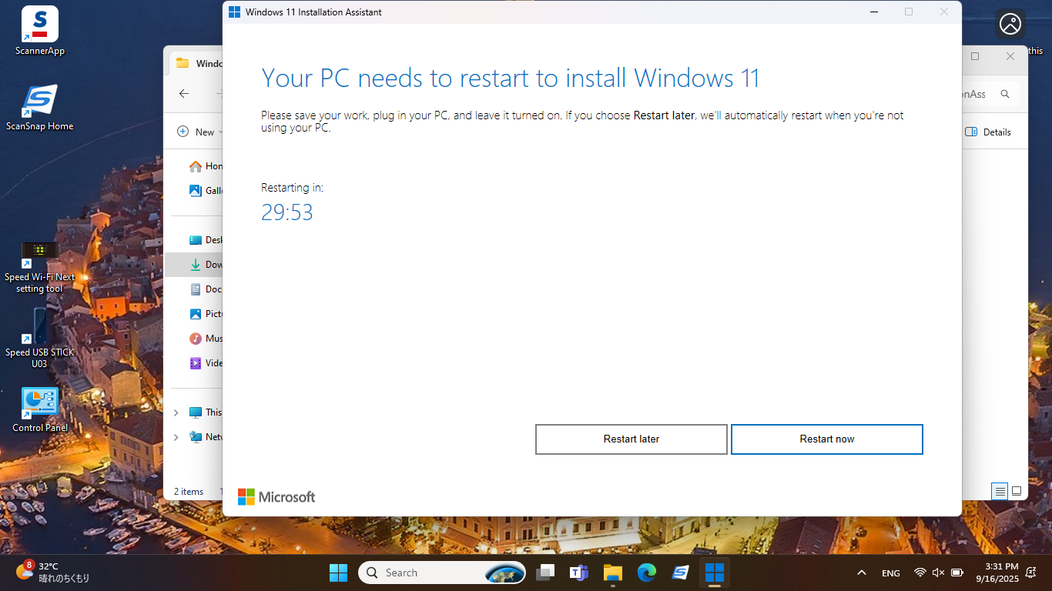The image size is (1052, 591).
Task: Switch File Explorer to large thumbnails view
Action: (x=1017, y=491)
